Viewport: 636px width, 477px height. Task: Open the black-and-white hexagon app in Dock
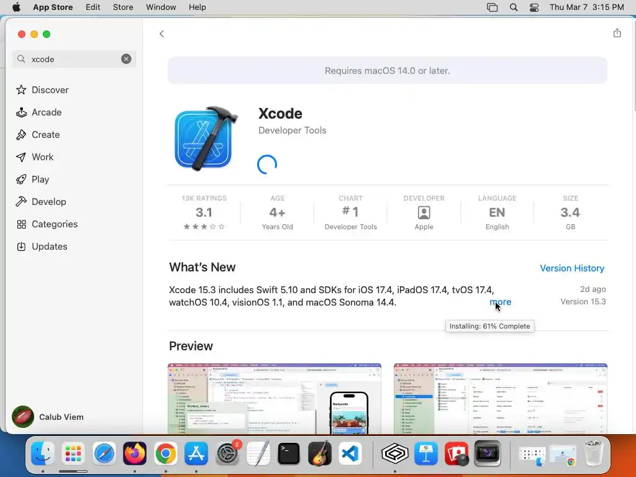tap(394, 453)
